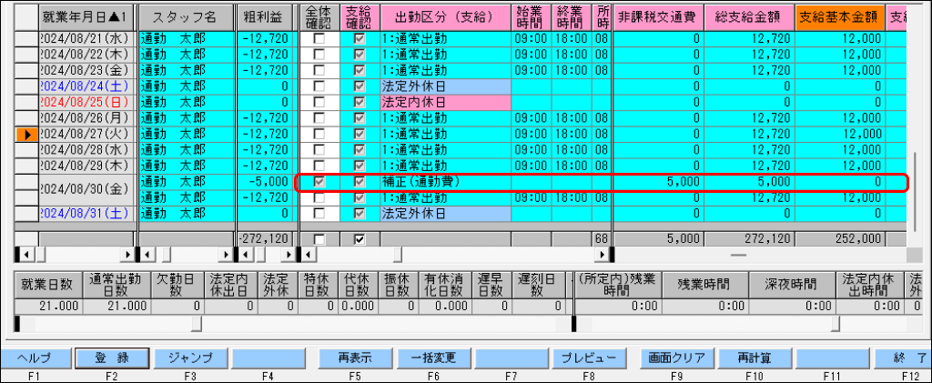Uncheck 支給確認 checkbox in the totals row
Image resolution: width=932 pixels, height=383 pixels.
coord(360,239)
